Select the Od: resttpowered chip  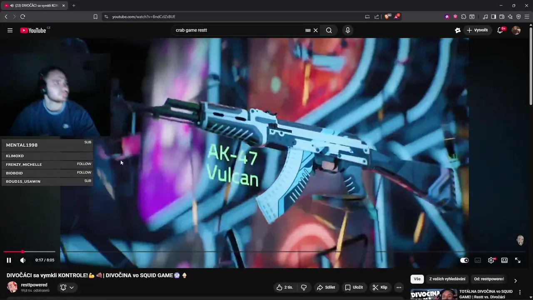[489, 279]
